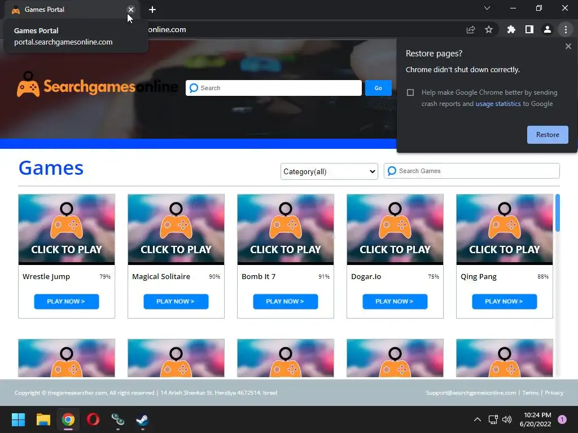Open the Windows Start menu
The width and height of the screenshot is (578, 433).
(18, 419)
